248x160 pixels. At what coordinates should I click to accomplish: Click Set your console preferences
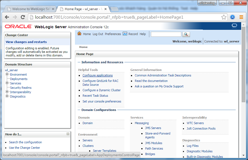point(102,101)
